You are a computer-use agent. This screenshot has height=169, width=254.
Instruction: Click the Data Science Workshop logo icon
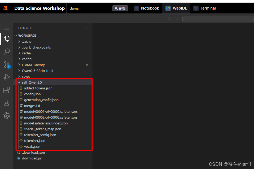pyautogui.click(x=5, y=8)
